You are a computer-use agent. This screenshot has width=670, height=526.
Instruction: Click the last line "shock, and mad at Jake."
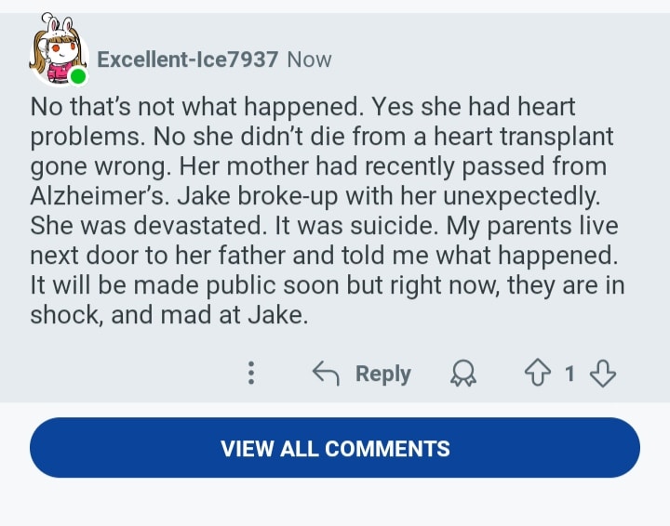pyautogui.click(x=167, y=315)
